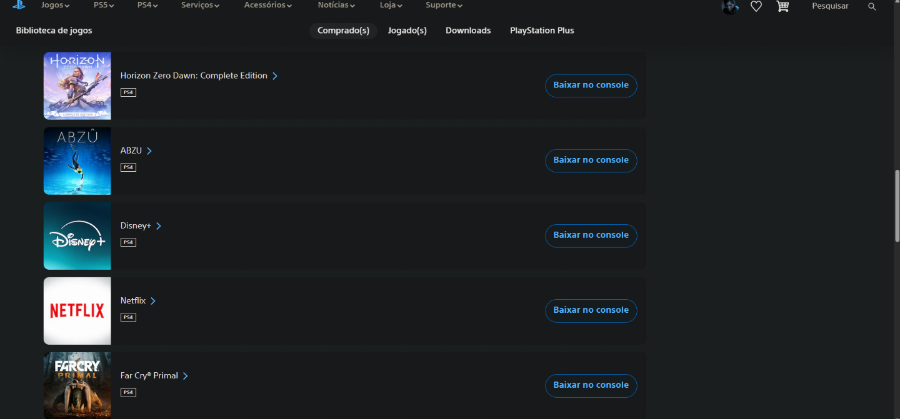Expand the Acessórios dropdown menu

click(x=268, y=5)
